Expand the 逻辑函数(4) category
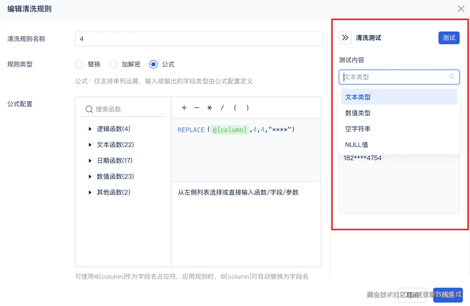The height and width of the screenshot is (306, 470). click(x=90, y=129)
